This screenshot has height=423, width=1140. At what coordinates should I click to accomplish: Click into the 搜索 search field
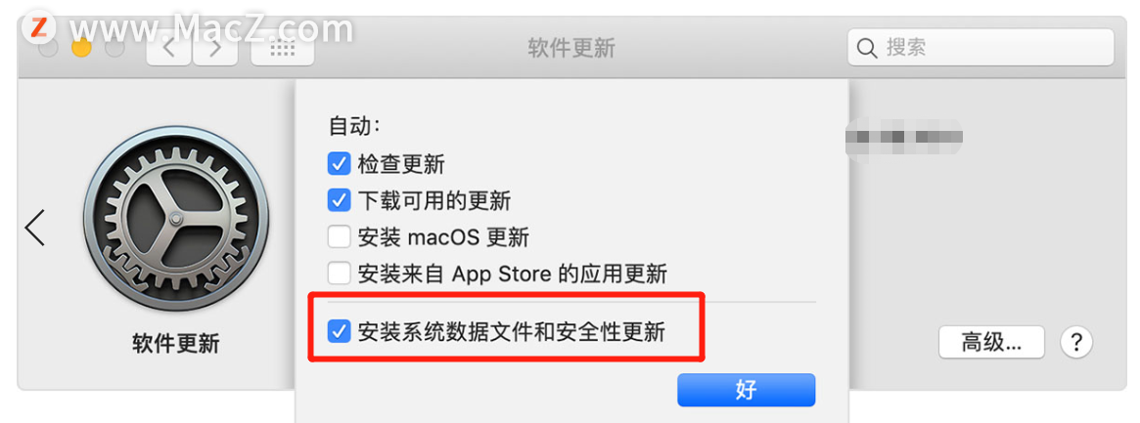[980, 48]
